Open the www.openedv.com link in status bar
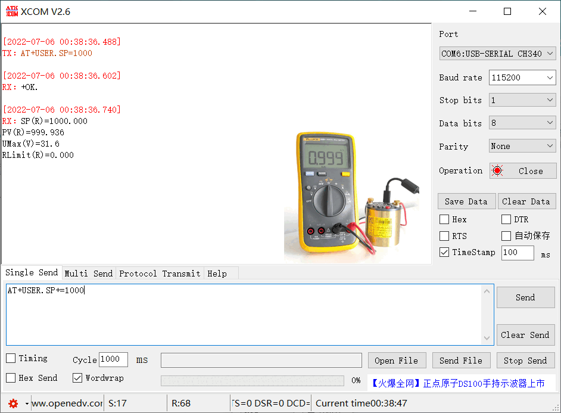 (67, 403)
